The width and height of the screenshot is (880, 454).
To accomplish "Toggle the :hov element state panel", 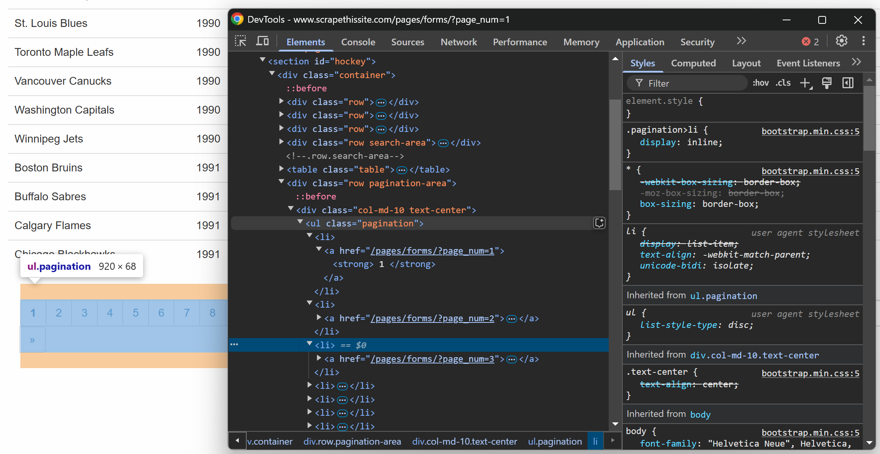I will 760,83.
